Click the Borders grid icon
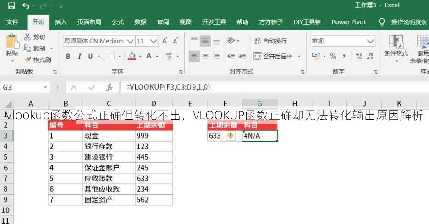429x224 pixels. [x=111, y=56]
